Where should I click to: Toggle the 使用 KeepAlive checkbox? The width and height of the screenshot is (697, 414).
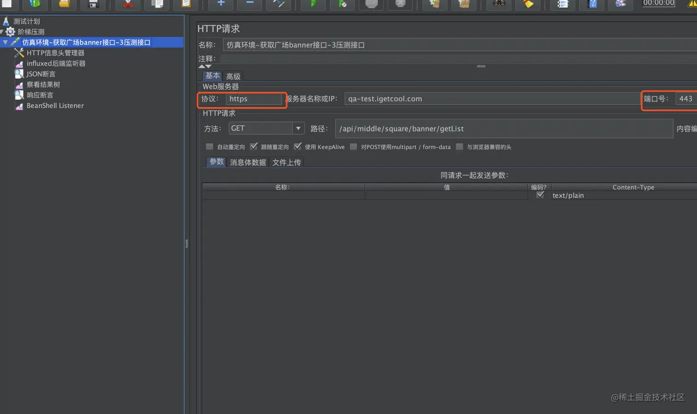click(298, 147)
